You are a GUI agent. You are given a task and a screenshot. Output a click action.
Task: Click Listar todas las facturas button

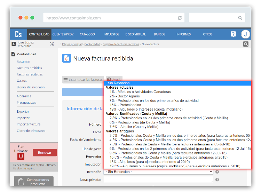click(83, 80)
